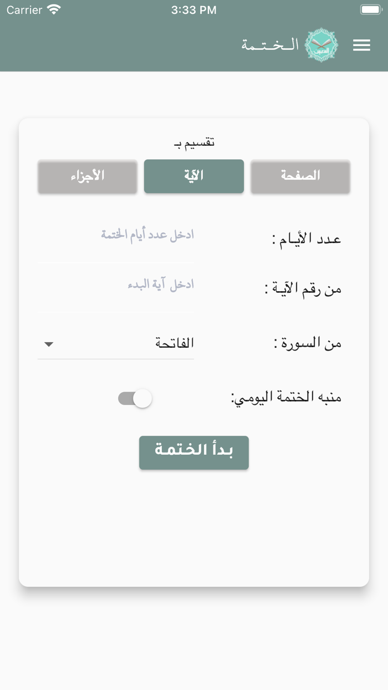Click the Wi-Fi icon in status bar
This screenshot has height=690, width=388.
coord(54,9)
